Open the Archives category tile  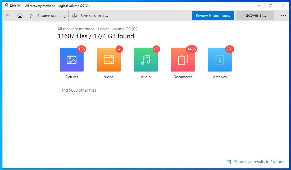(x=220, y=60)
